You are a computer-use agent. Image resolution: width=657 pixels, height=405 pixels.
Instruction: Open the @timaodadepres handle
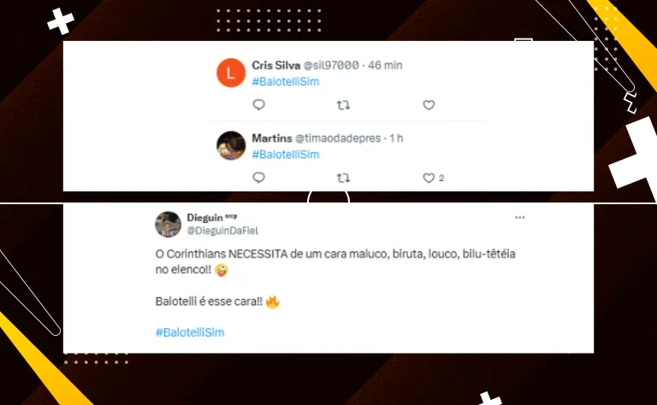tap(338, 138)
